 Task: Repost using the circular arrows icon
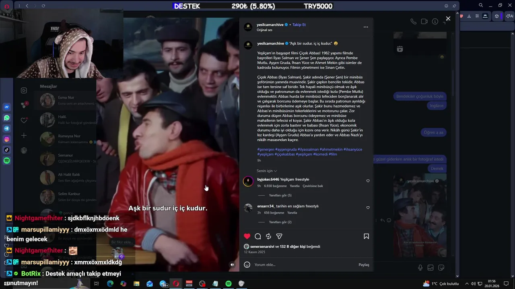tap(268, 236)
